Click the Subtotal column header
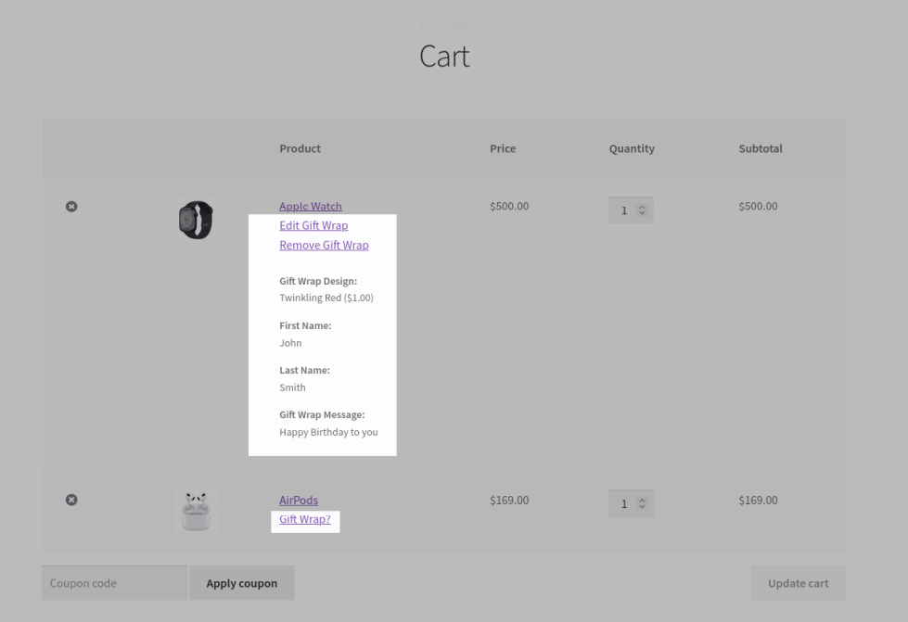This screenshot has height=622, width=908. (761, 148)
